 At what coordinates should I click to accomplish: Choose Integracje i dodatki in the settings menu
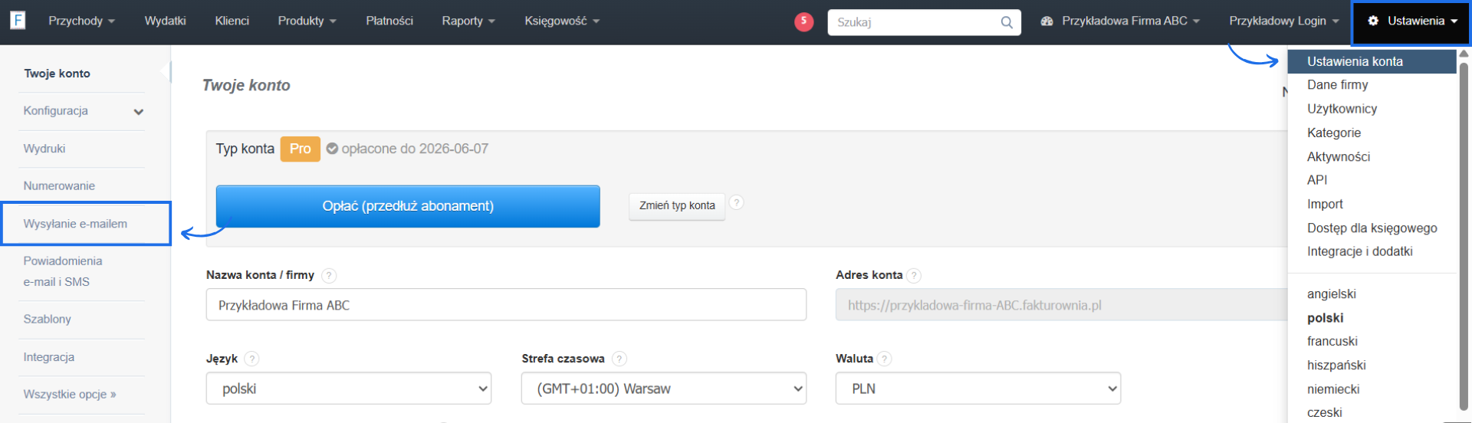(1359, 251)
